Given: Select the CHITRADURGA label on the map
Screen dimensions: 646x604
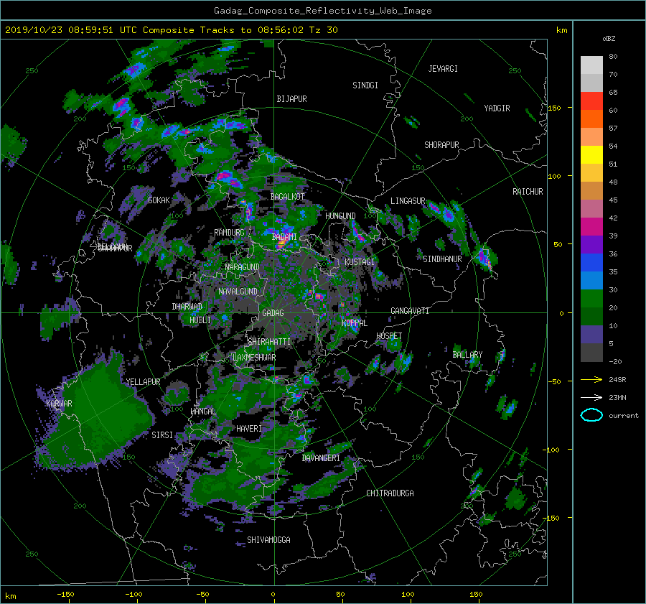Looking at the screenshot, I should tap(390, 493).
